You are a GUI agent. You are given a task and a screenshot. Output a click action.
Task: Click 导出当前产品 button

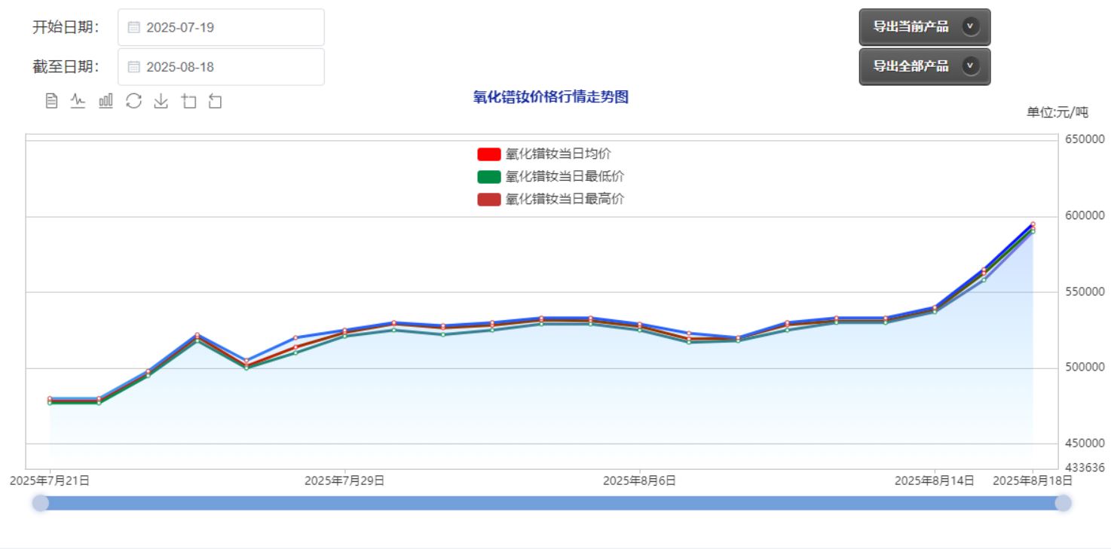(x=925, y=27)
